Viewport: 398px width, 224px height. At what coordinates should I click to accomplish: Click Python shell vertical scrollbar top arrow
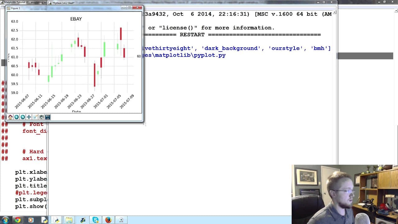pos(335,13)
